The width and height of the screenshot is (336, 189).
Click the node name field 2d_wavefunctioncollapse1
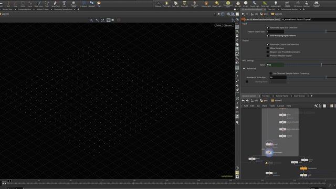[308, 19]
